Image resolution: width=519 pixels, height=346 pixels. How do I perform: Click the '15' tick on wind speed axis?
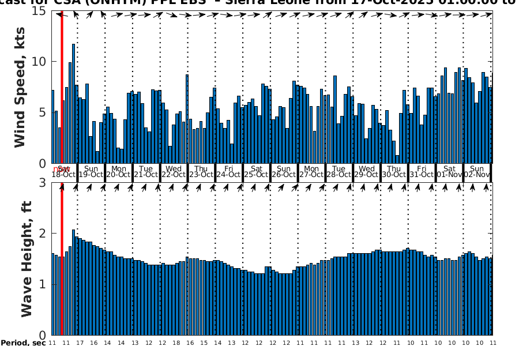40,11
